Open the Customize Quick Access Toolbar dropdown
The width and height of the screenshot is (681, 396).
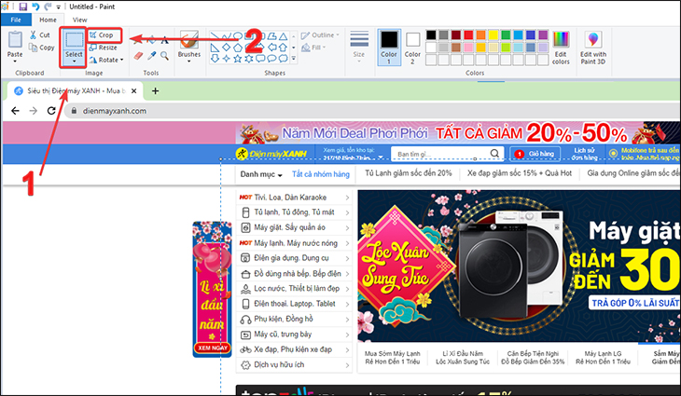tap(58, 7)
